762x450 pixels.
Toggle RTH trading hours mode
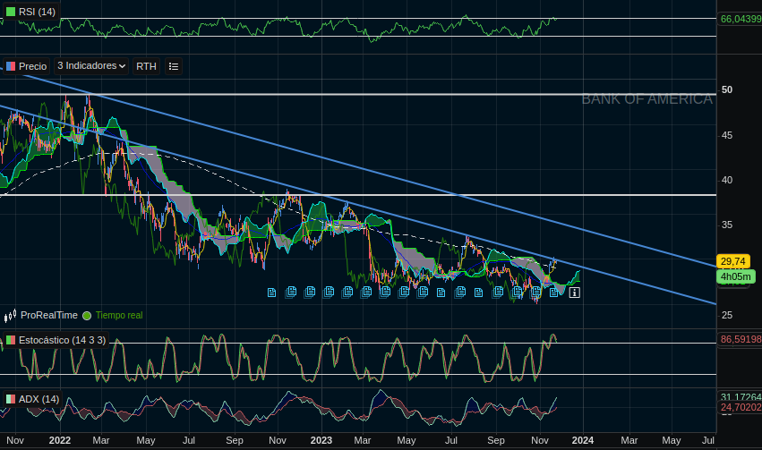146,66
